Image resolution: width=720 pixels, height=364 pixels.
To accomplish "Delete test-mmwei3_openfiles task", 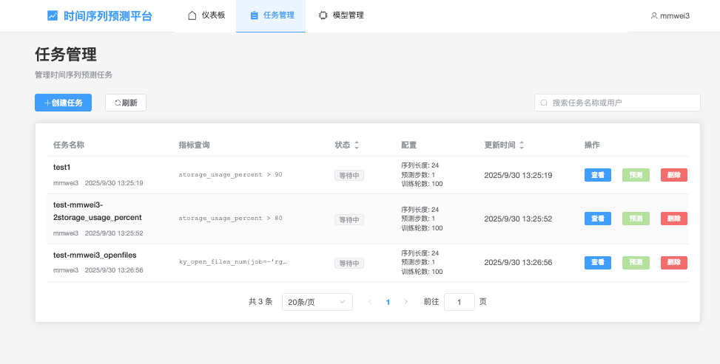I will point(674,263).
